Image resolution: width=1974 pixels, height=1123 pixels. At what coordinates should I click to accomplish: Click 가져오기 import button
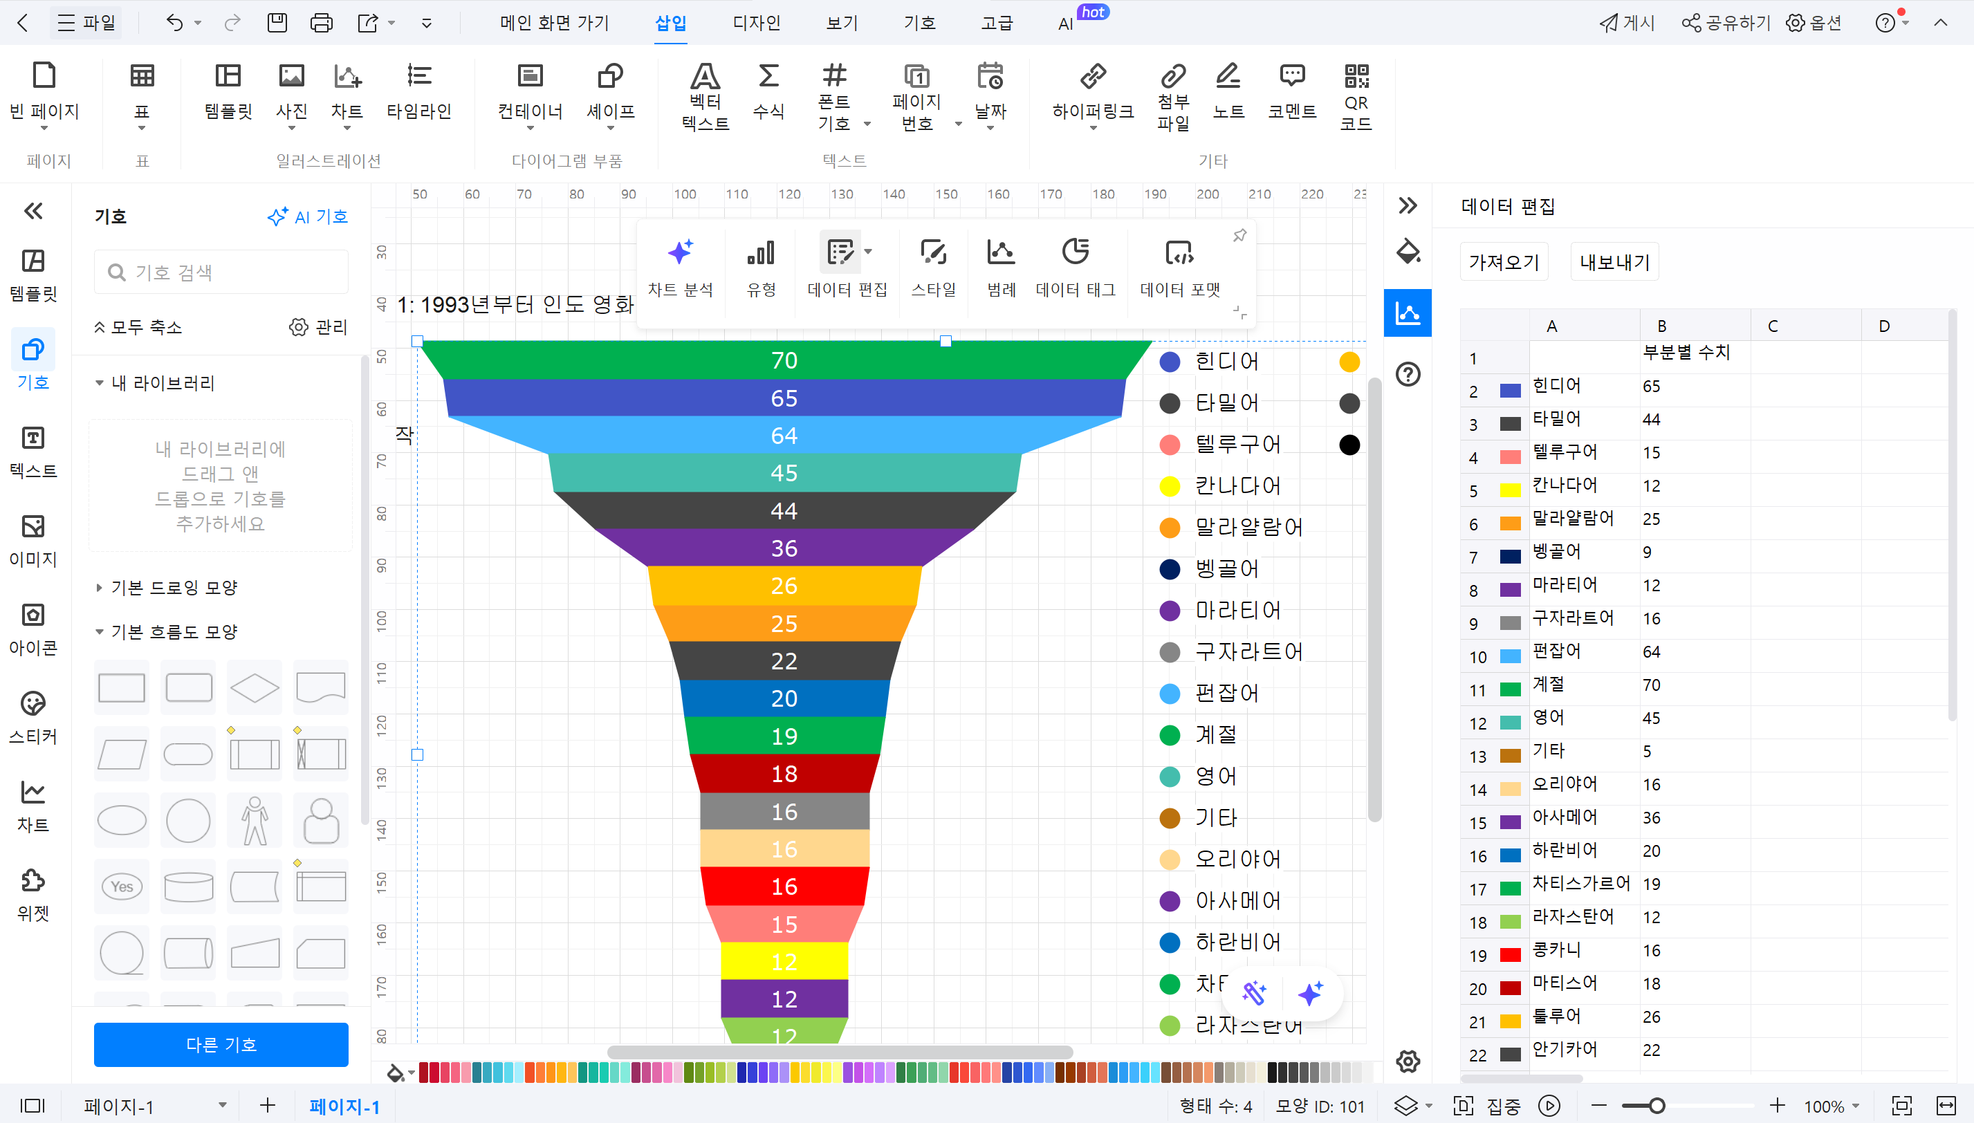click(x=1504, y=262)
